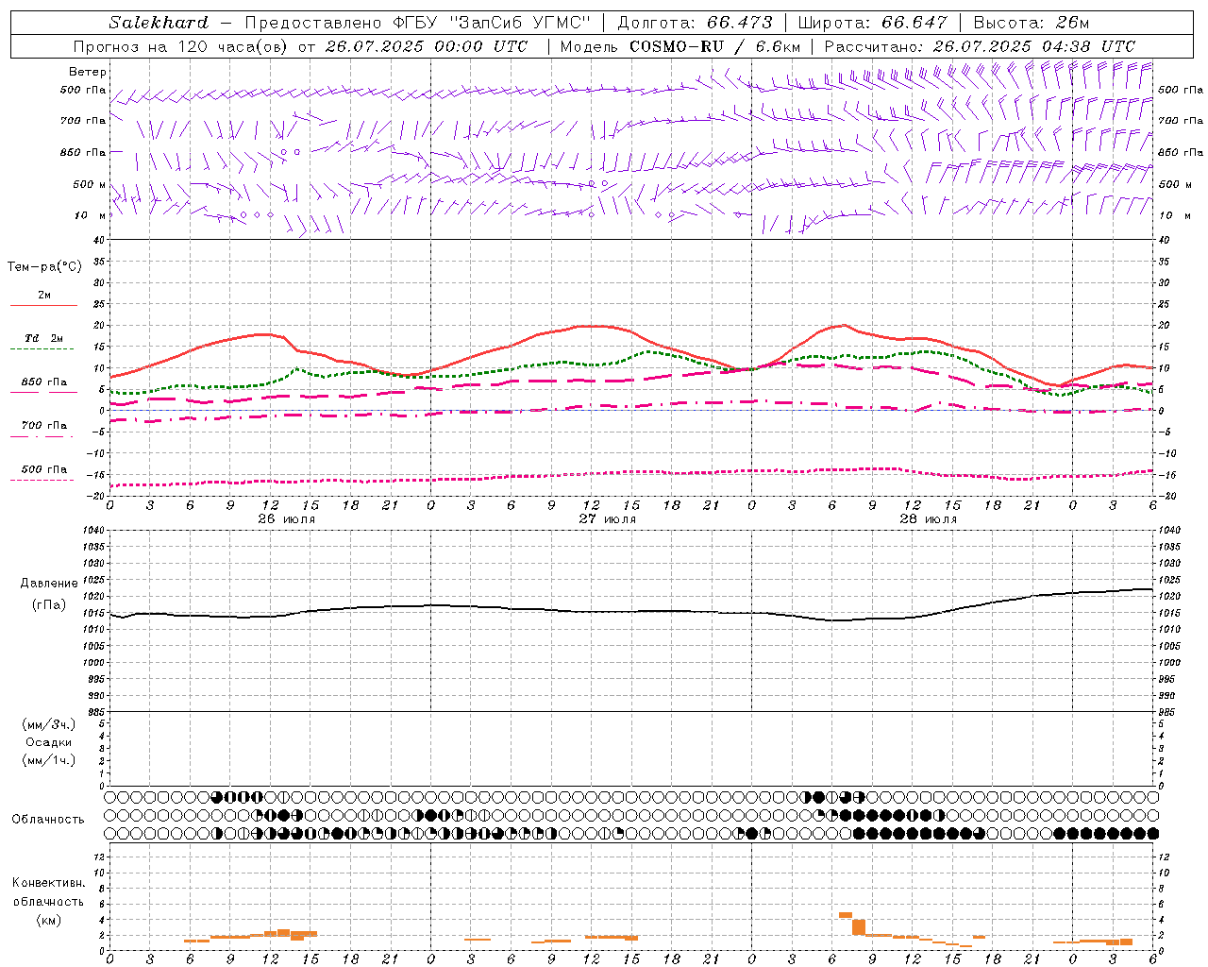The image size is (1208, 967).
Task: Click right-side '500 гПа' wind level label
Action: coord(1181,91)
